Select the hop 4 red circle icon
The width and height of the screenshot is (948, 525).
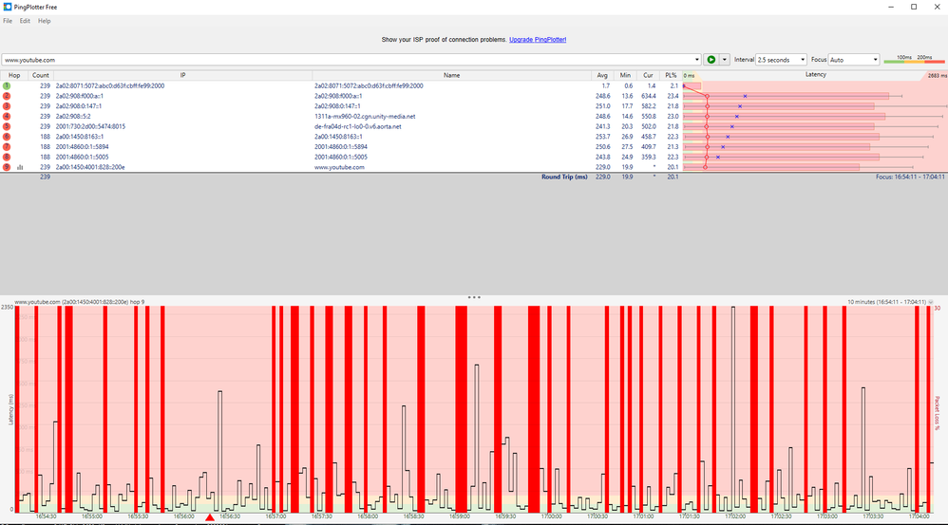point(7,116)
